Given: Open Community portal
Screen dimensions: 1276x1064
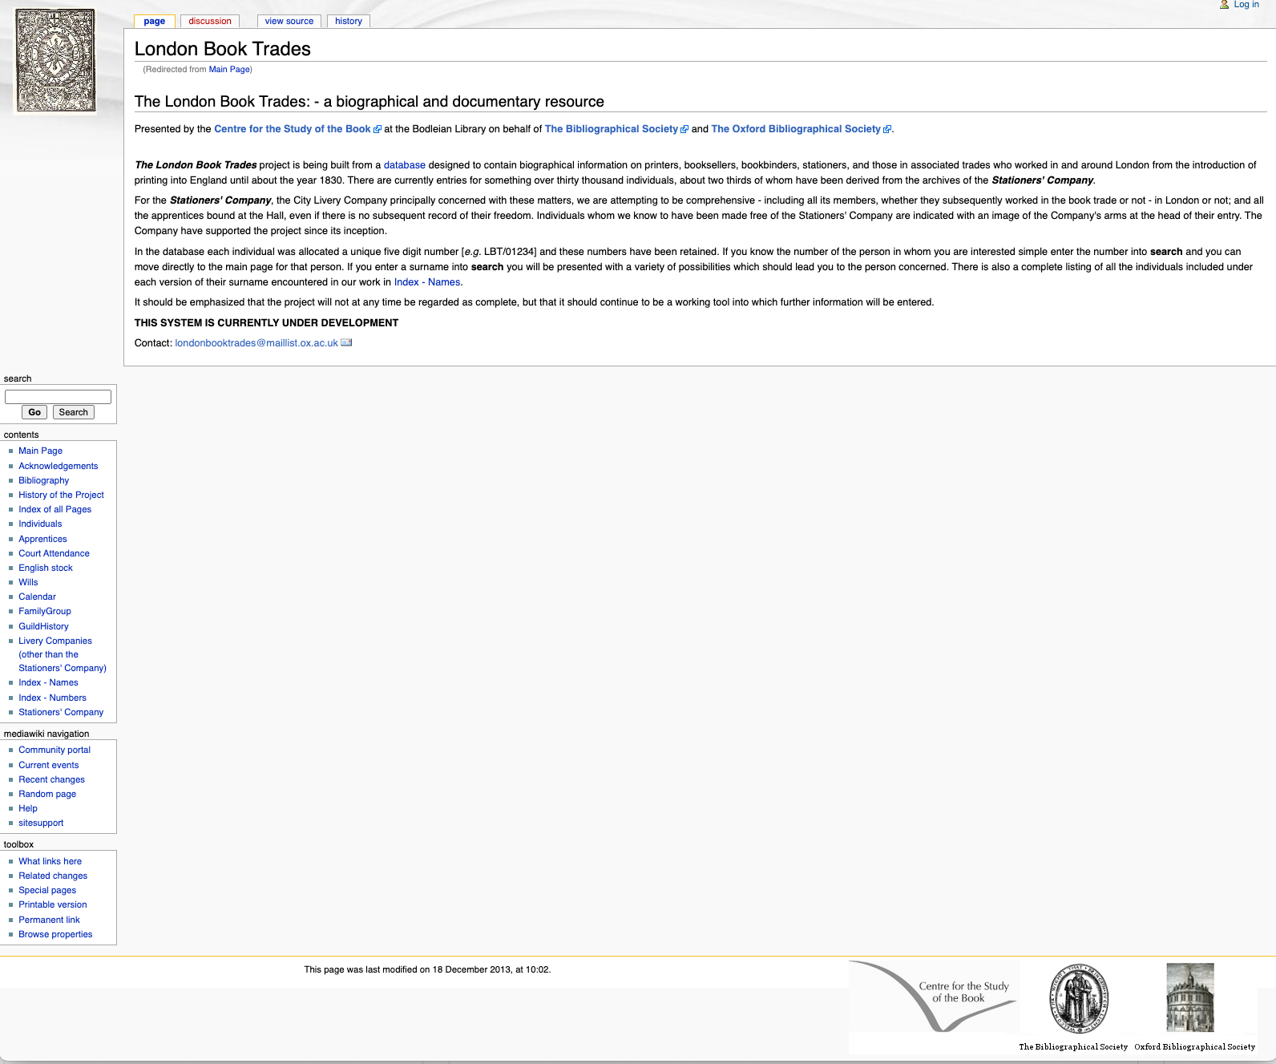Looking at the screenshot, I should (x=55, y=750).
